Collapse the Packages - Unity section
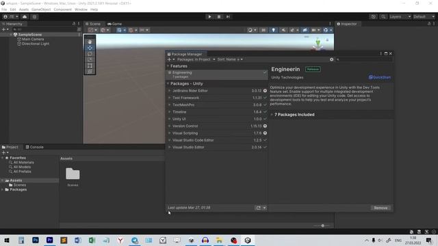 tap(168, 83)
